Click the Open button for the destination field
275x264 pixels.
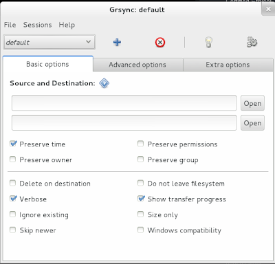point(252,123)
